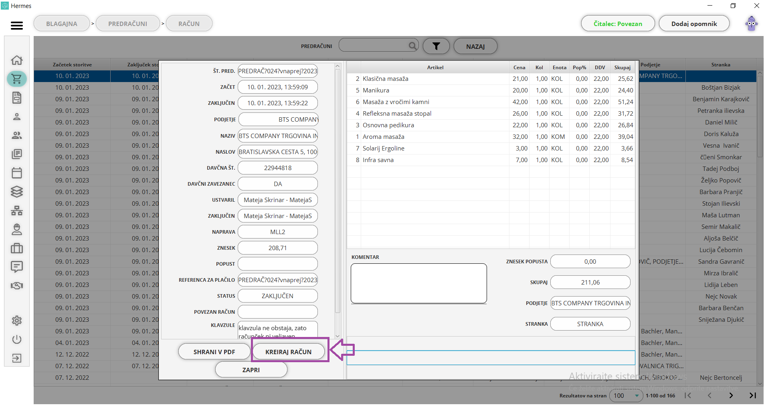
Task: Select Manikura article row
Action: (491, 90)
